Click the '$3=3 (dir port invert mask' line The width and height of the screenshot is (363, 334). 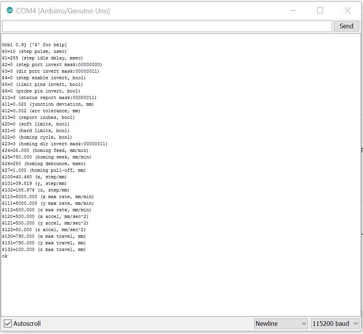pyautogui.click(x=51, y=71)
